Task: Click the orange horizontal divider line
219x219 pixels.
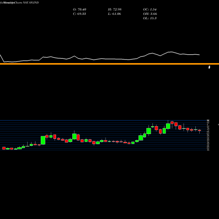Action: coord(109,64)
